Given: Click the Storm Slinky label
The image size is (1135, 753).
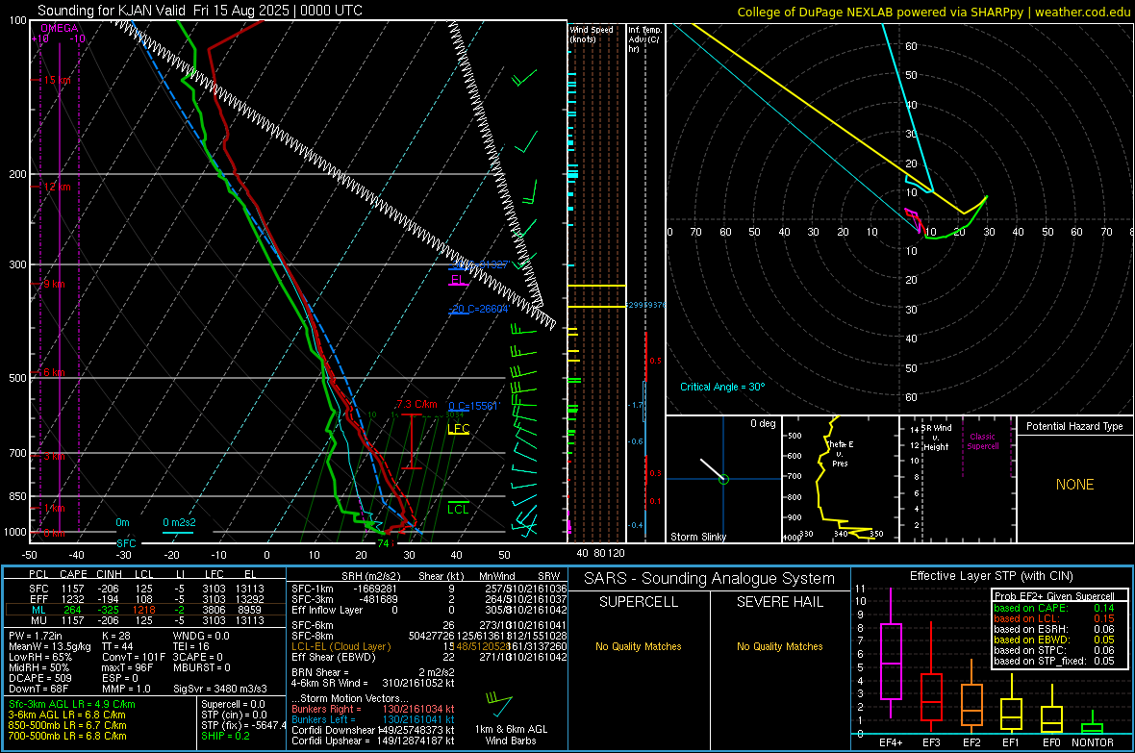Looking at the screenshot, I should 697,537.
